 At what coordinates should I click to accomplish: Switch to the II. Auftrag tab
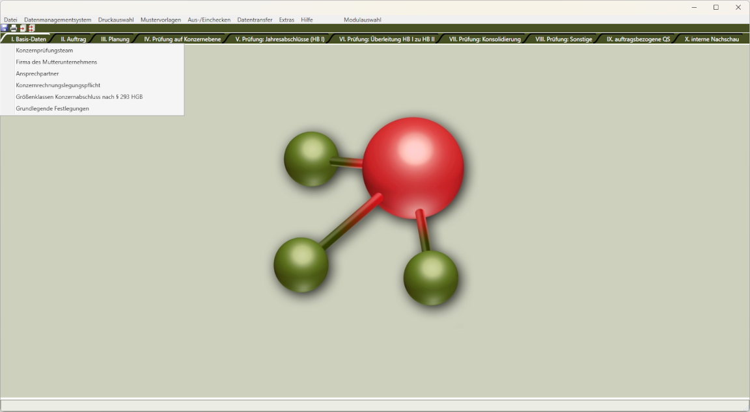click(x=74, y=39)
